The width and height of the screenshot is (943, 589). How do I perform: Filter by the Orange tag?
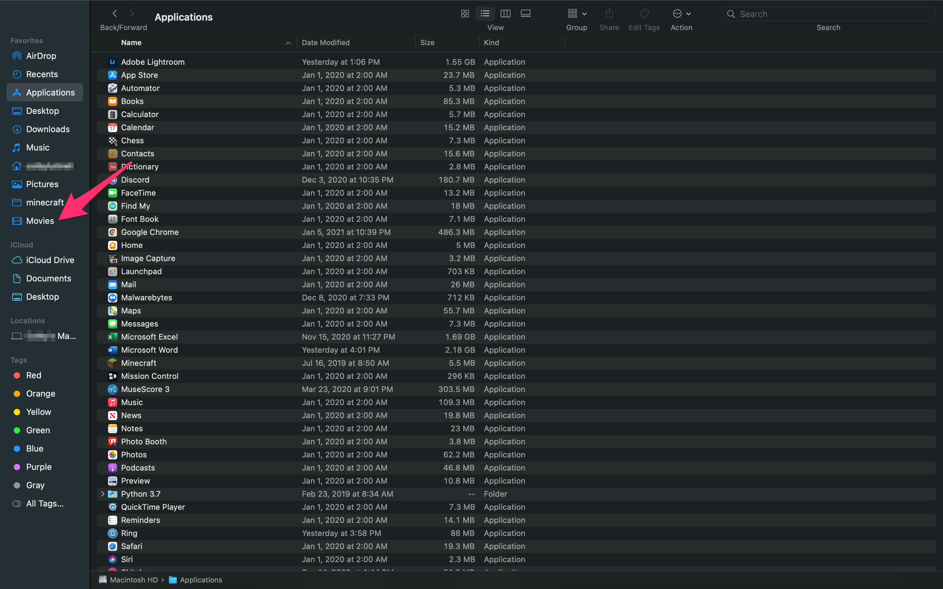[x=45, y=393]
